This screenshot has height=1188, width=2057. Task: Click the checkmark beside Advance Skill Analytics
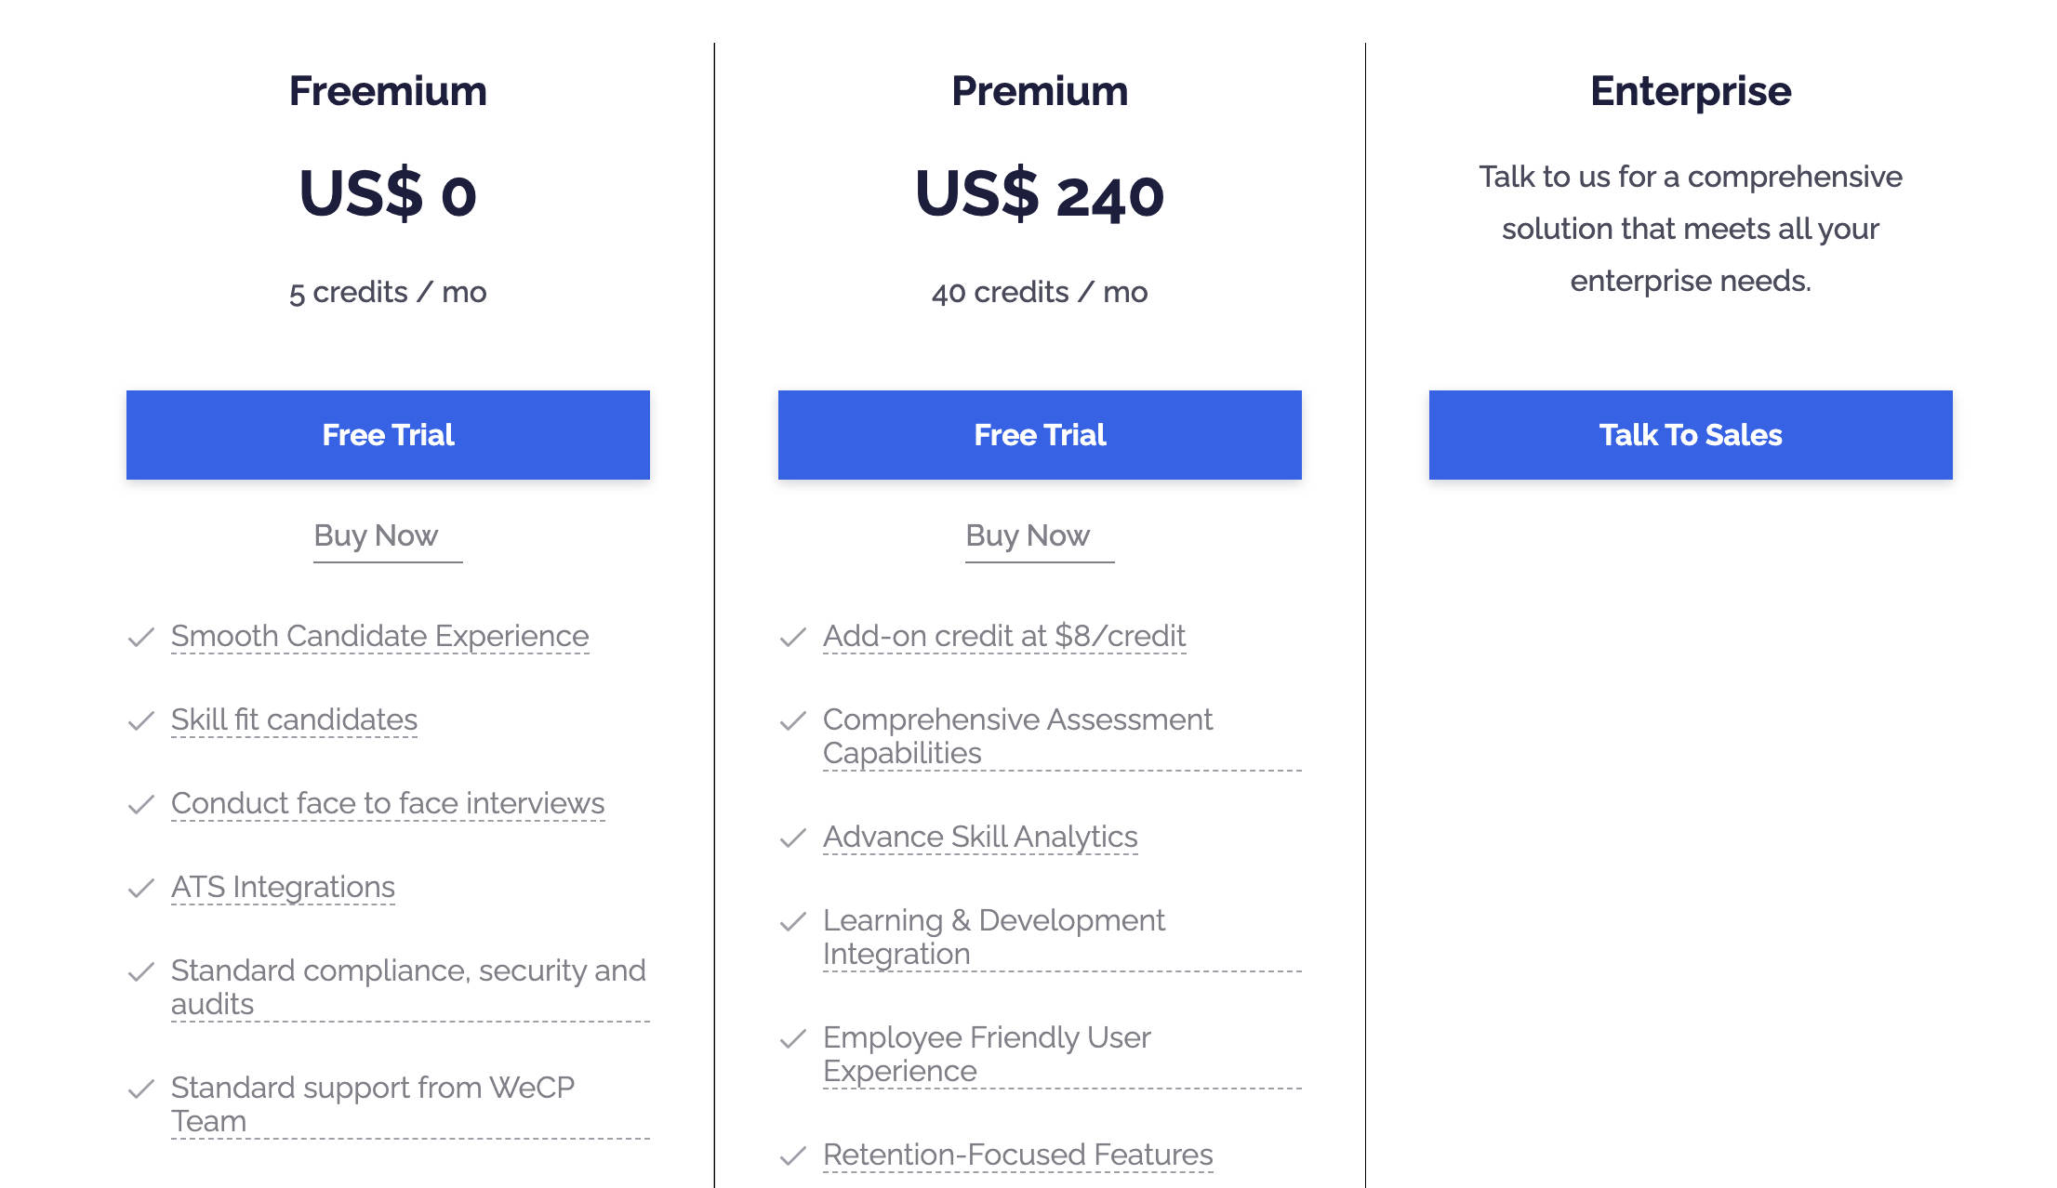point(793,838)
